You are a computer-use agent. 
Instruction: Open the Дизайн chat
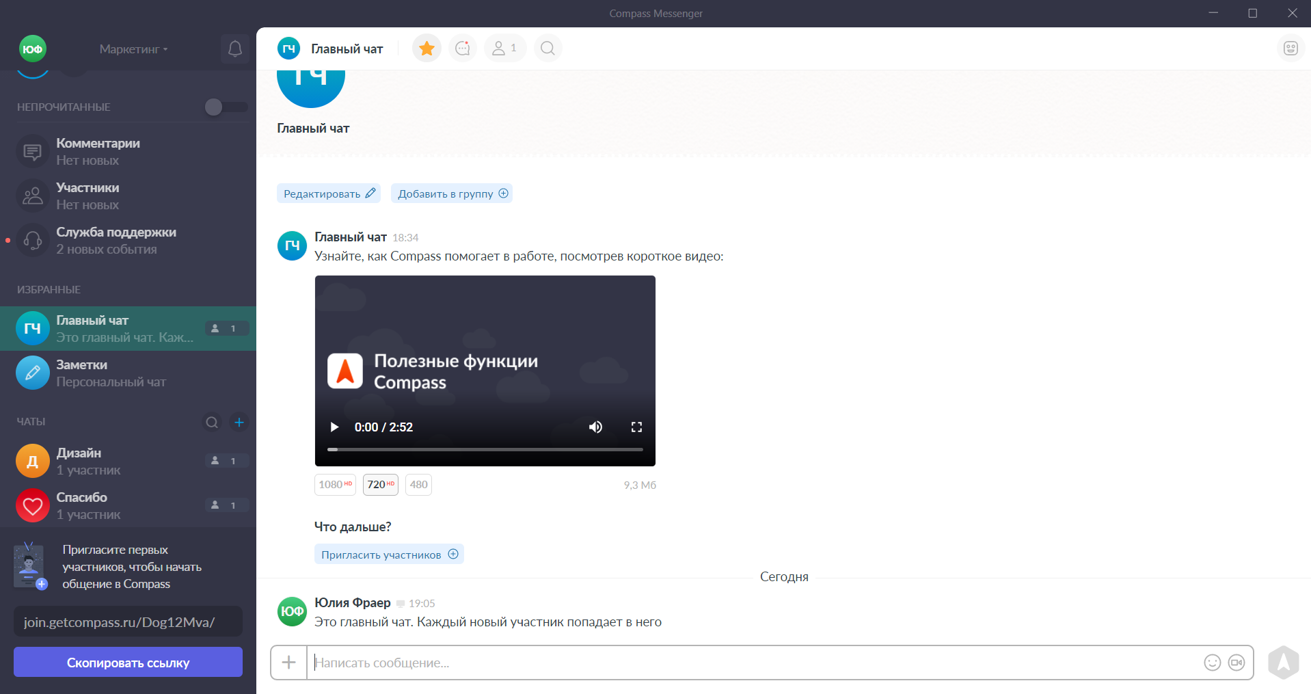(x=128, y=461)
